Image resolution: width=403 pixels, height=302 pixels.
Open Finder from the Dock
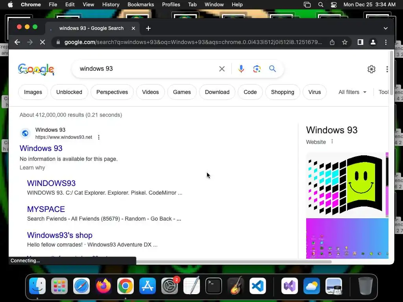[37, 286]
